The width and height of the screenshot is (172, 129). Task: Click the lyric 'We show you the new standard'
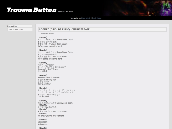tap(51, 116)
